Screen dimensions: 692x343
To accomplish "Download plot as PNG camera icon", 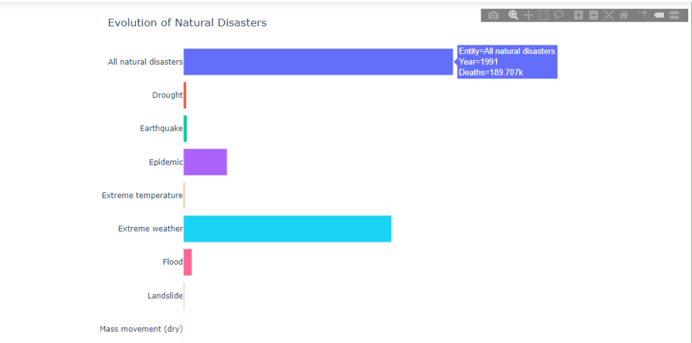I will 493,15.
